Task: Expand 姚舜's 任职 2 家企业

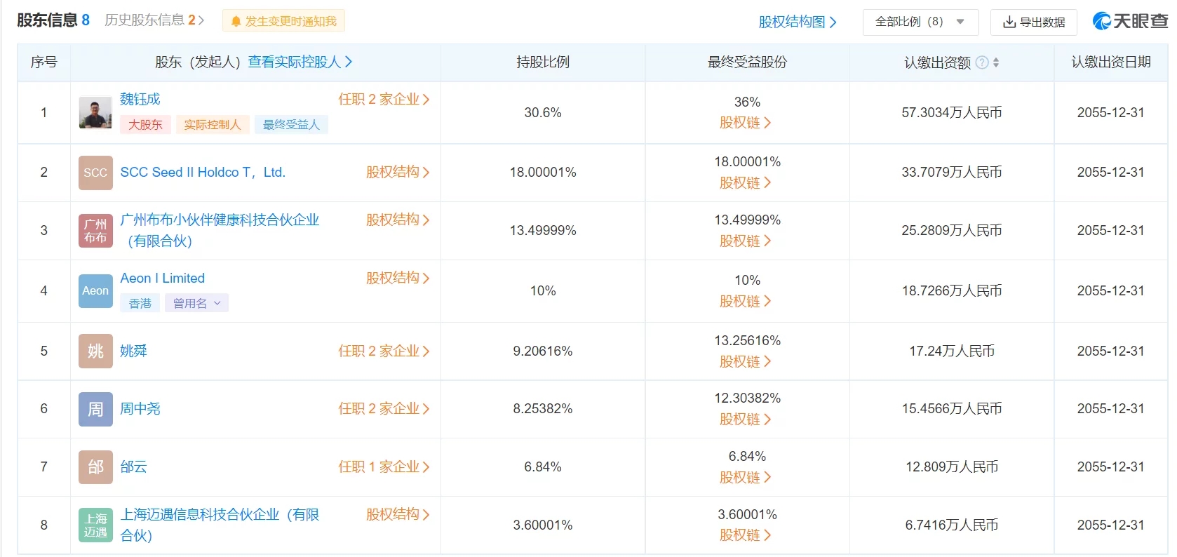Action: coord(384,351)
